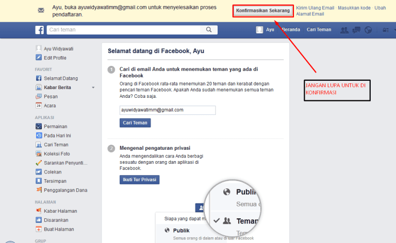This screenshot has width=396, height=243.
Task: Open Ayu Widyawati profile link in sidebar
Action: pyautogui.click(x=59, y=48)
